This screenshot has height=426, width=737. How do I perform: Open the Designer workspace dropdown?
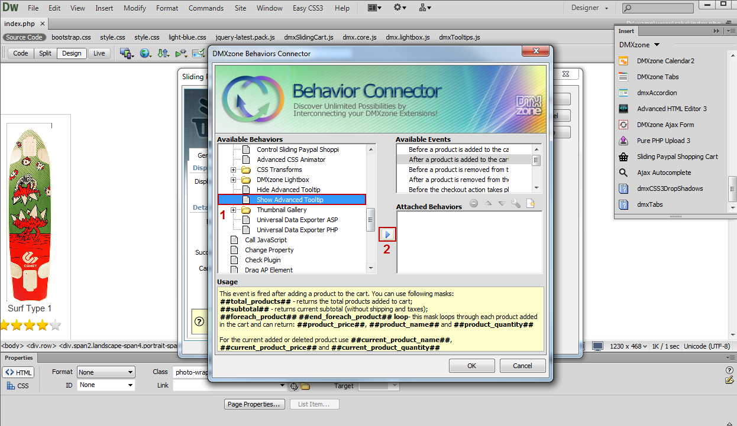click(x=590, y=8)
